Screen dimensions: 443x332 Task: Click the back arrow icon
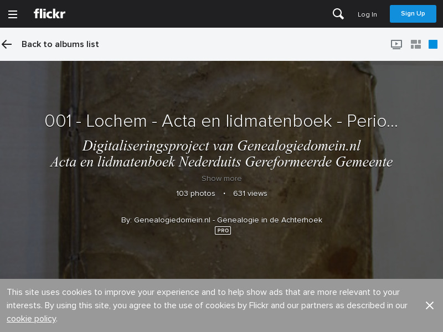tap(7, 44)
